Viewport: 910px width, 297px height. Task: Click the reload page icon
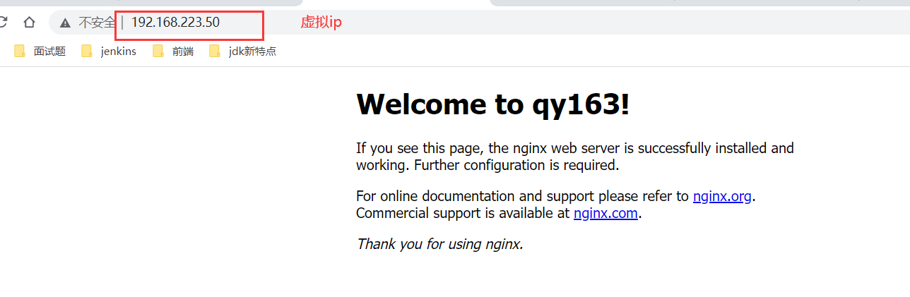(3, 22)
